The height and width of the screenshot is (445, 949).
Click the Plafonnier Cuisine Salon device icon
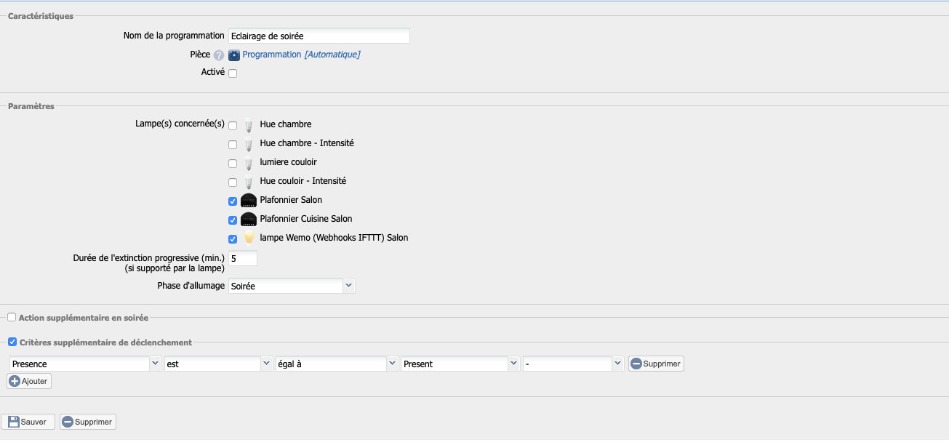249,220
